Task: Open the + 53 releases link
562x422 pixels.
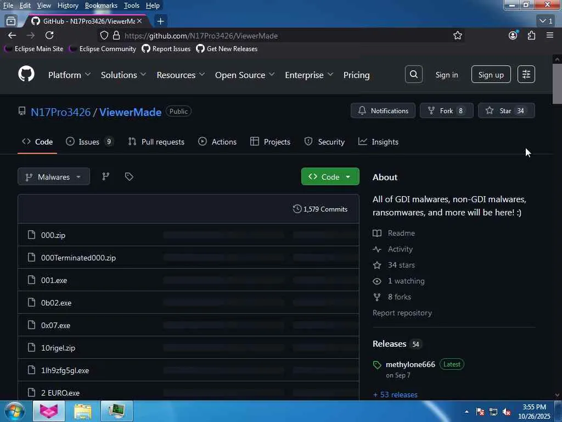Action: coord(395,395)
